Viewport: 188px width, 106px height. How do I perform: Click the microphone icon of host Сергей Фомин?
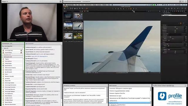pos(21,52)
